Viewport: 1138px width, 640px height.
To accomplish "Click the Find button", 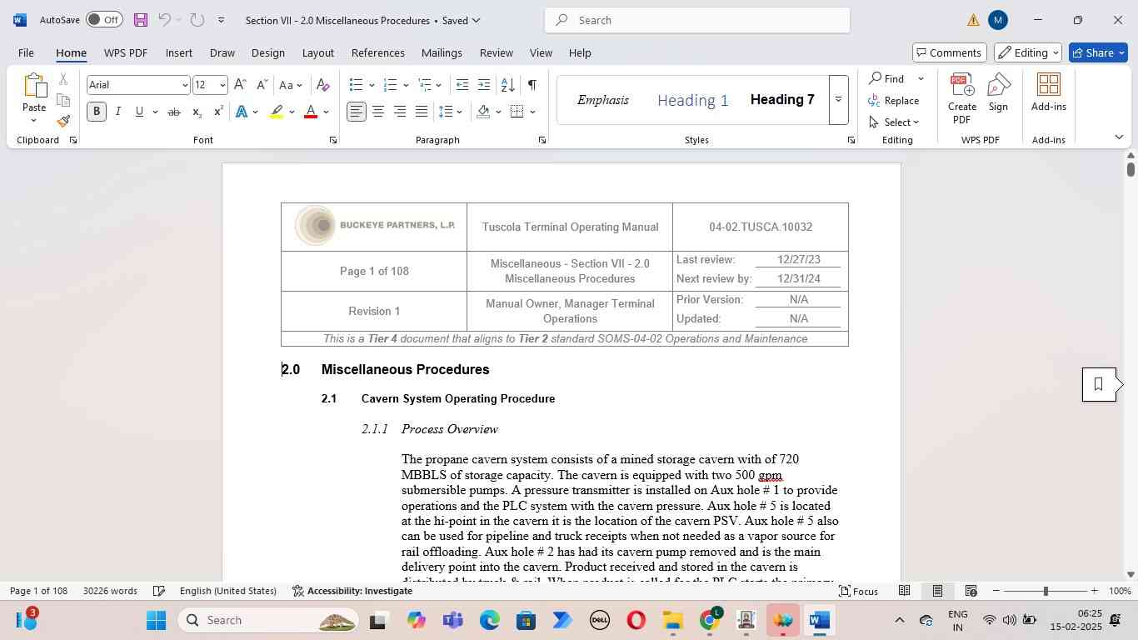I will click(886, 78).
